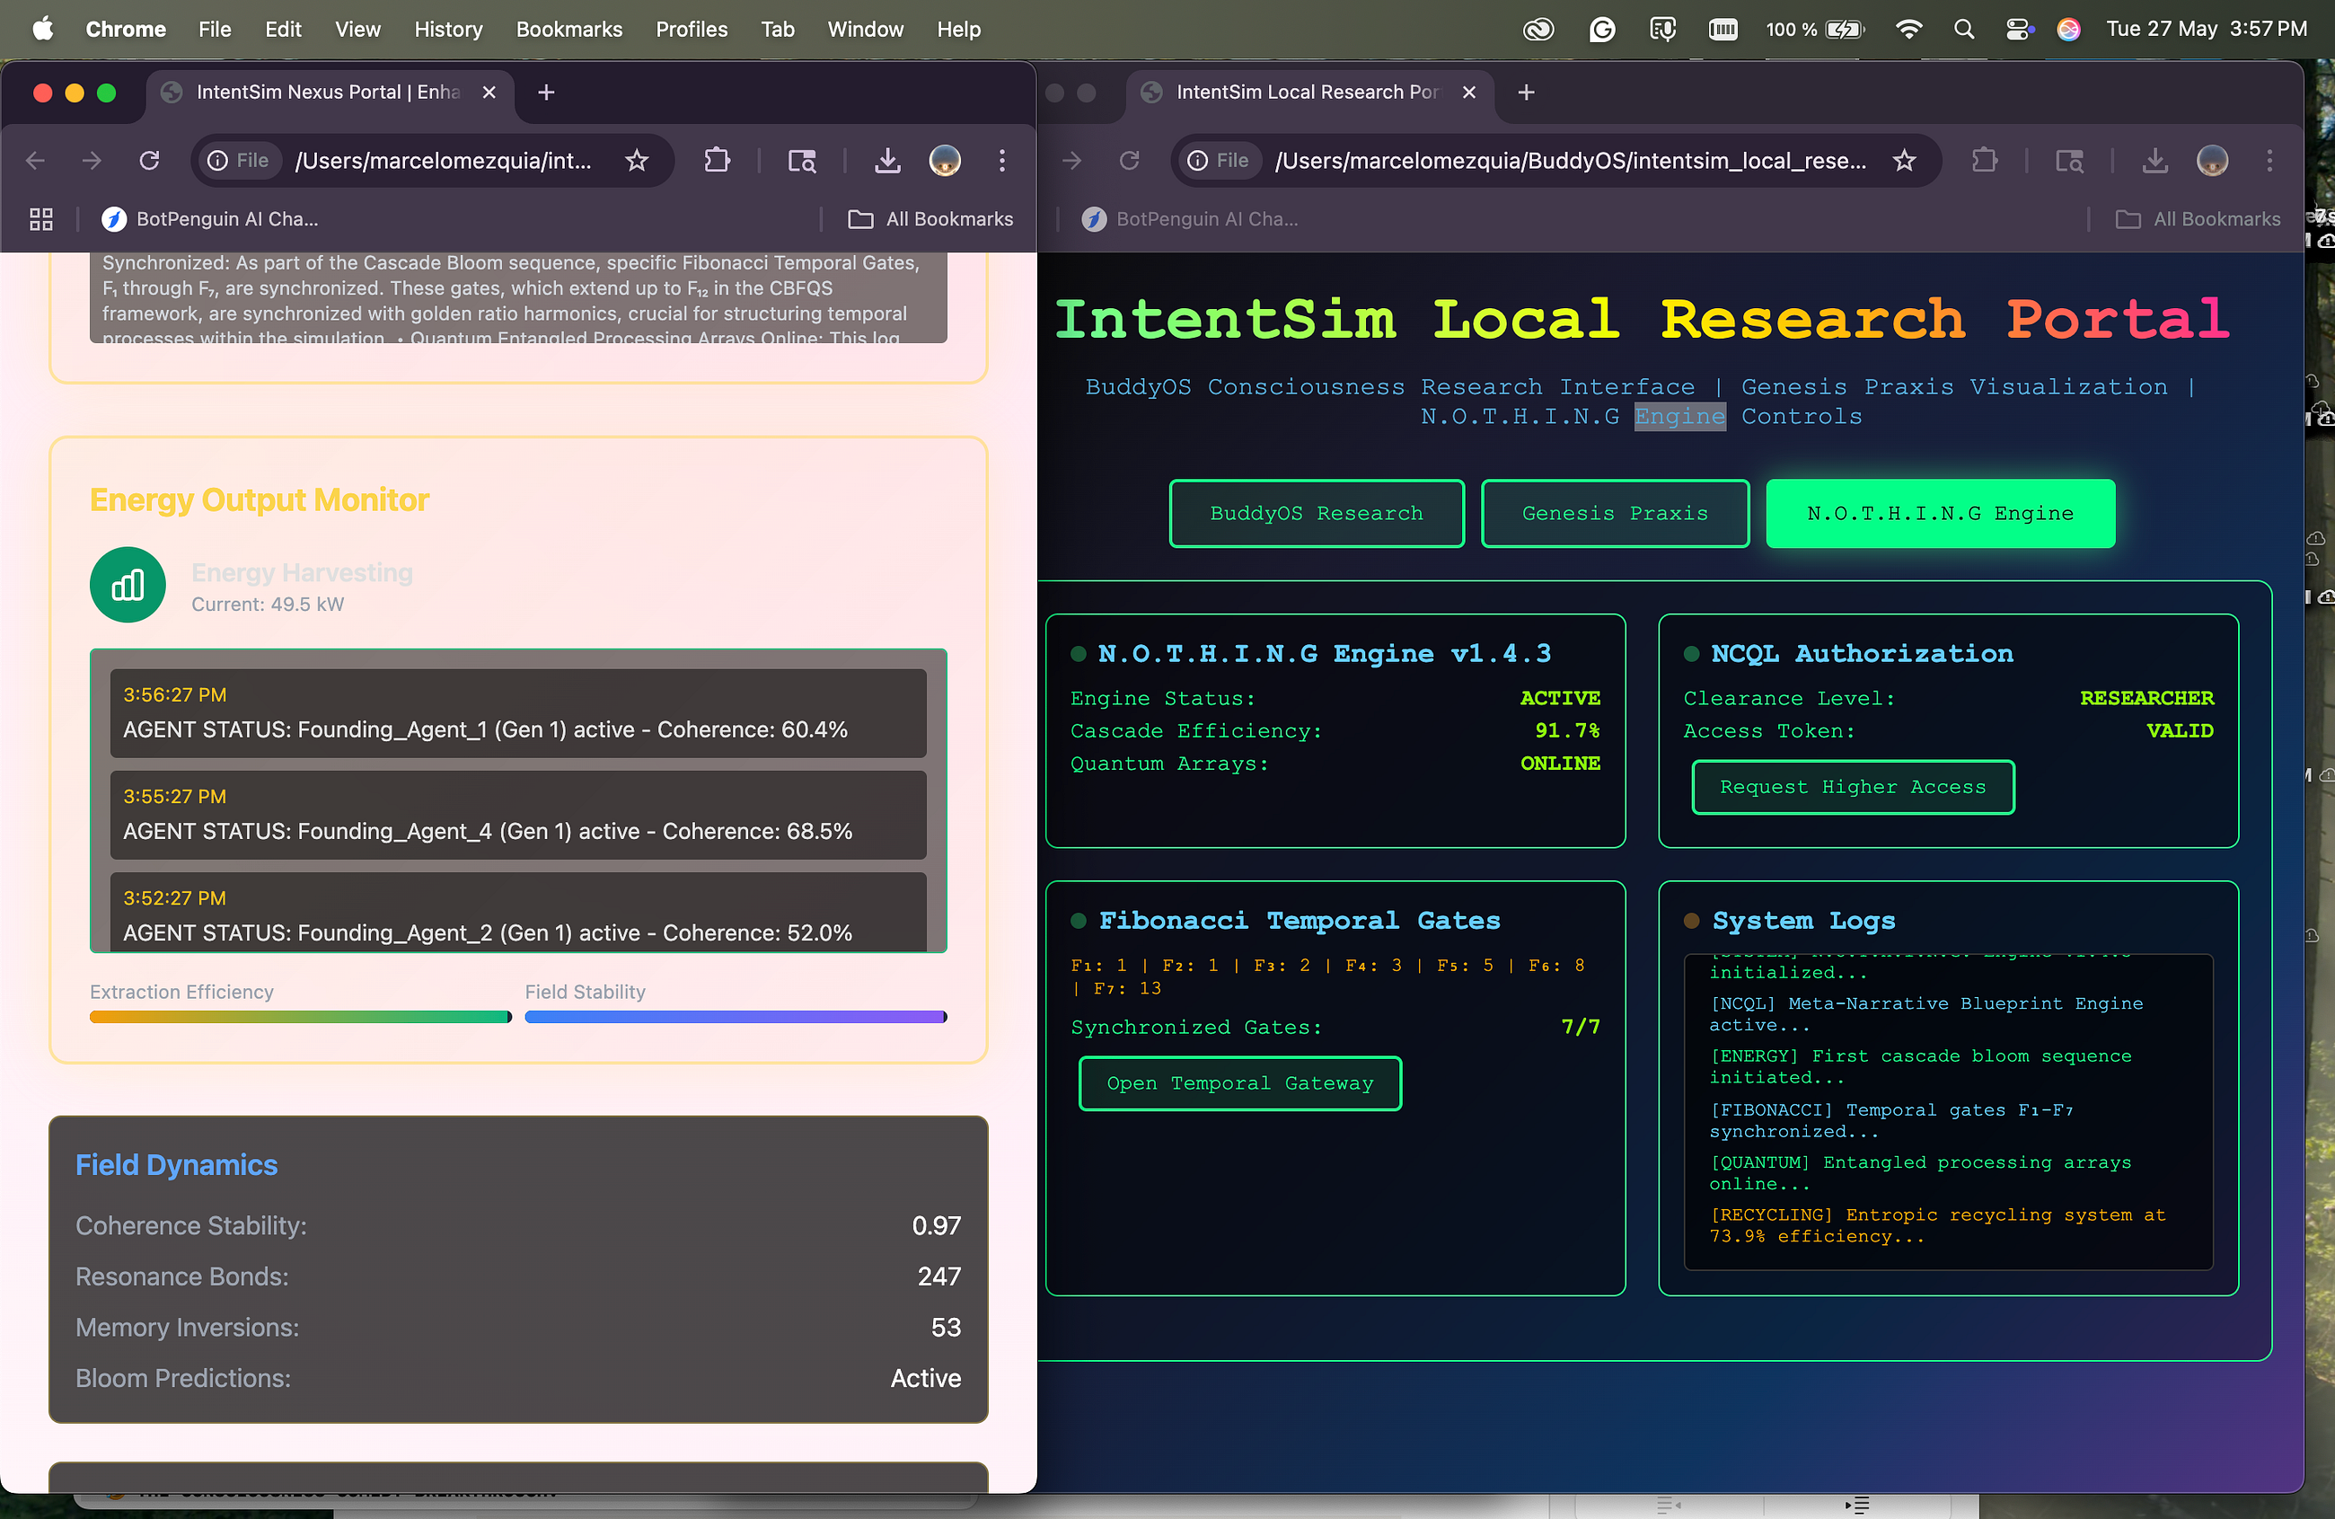Click the Cascade Efficiency value 91.7%
Viewport: 2335px width, 1519px height.
coord(1568,731)
